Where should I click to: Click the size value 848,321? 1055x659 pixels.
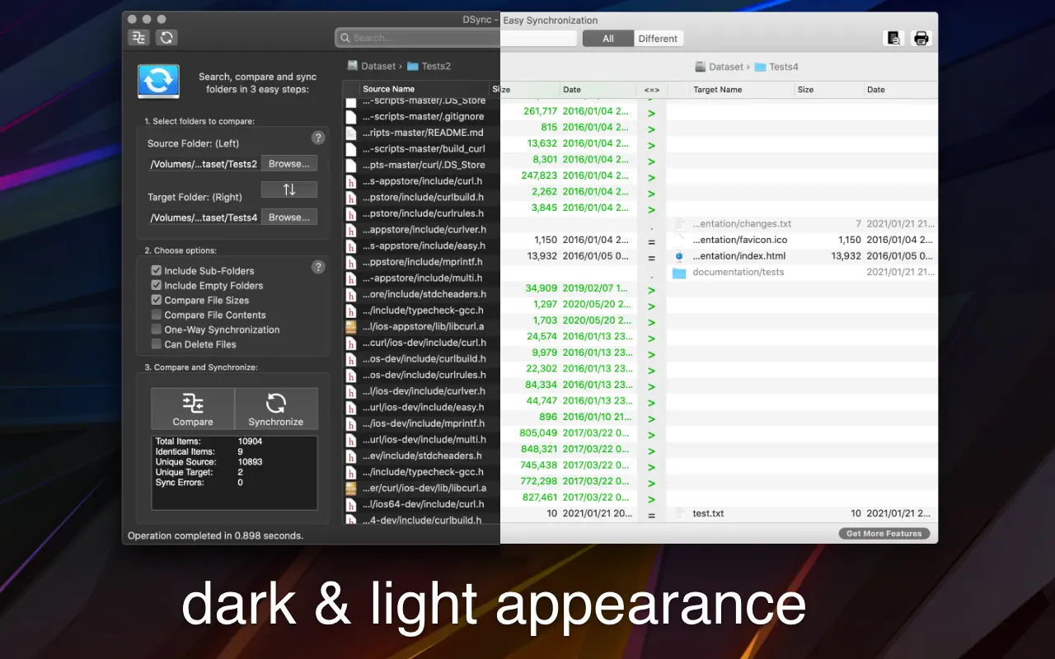pyautogui.click(x=539, y=449)
